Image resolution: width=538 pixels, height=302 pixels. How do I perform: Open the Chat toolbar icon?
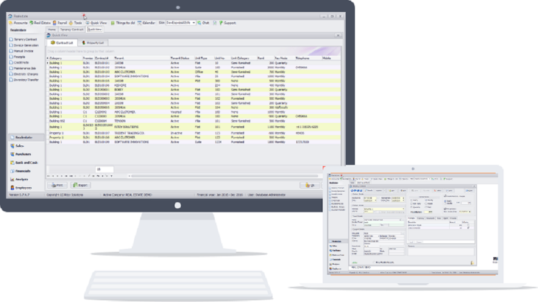coord(203,23)
